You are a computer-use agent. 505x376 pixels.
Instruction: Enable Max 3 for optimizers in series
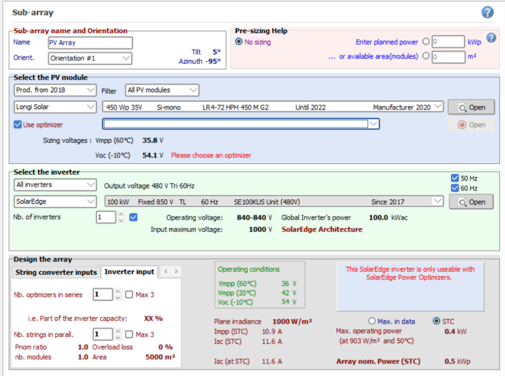tap(129, 295)
